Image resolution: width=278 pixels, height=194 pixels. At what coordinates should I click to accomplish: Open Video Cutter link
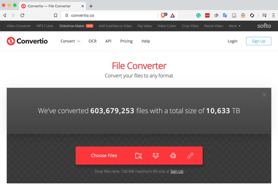tap(167, 26)
